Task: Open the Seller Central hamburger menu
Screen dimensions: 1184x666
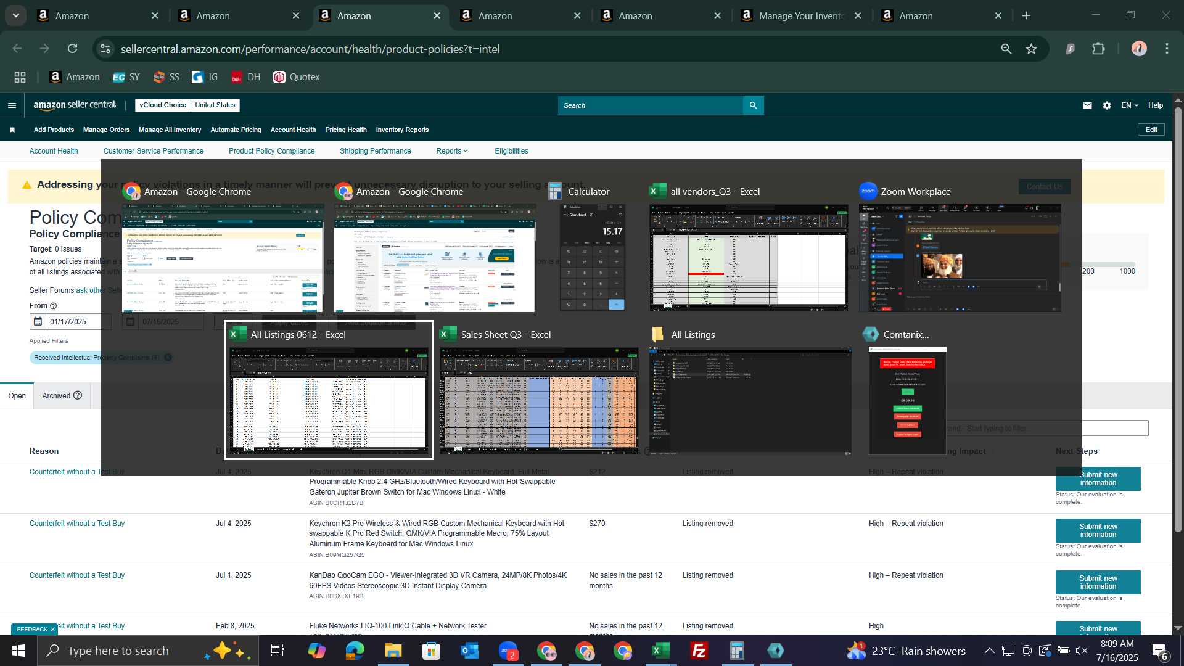Action: click(x=12, y=105)
